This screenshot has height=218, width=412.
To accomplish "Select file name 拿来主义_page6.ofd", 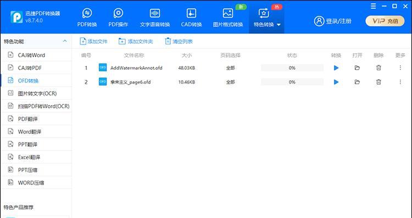I will (131, 82).
